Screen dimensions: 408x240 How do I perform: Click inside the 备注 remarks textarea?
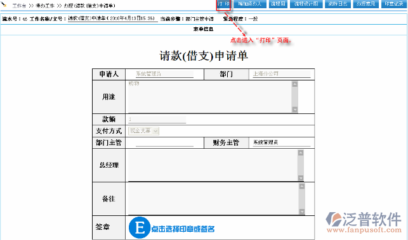[x=213, y=199]
